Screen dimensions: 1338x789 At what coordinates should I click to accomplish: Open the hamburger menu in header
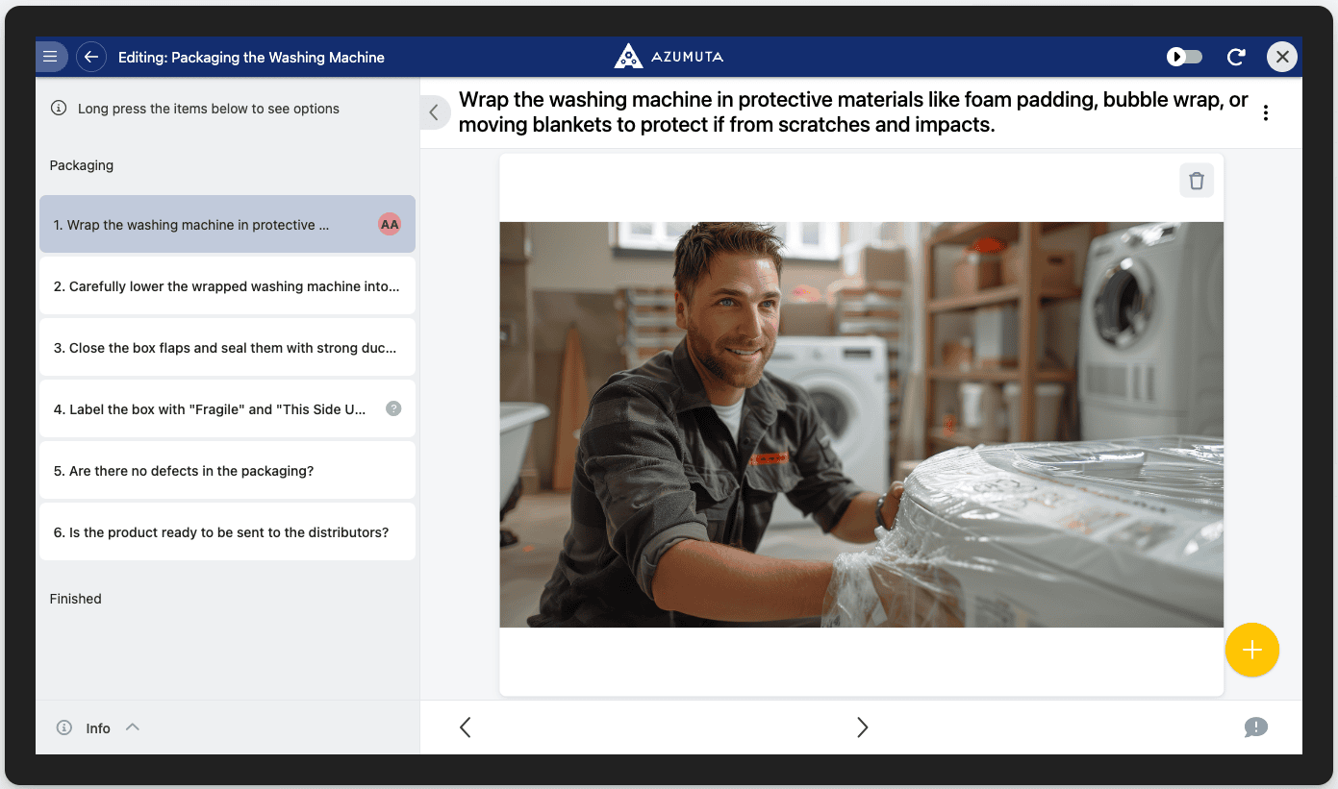(x=51, y=57)
